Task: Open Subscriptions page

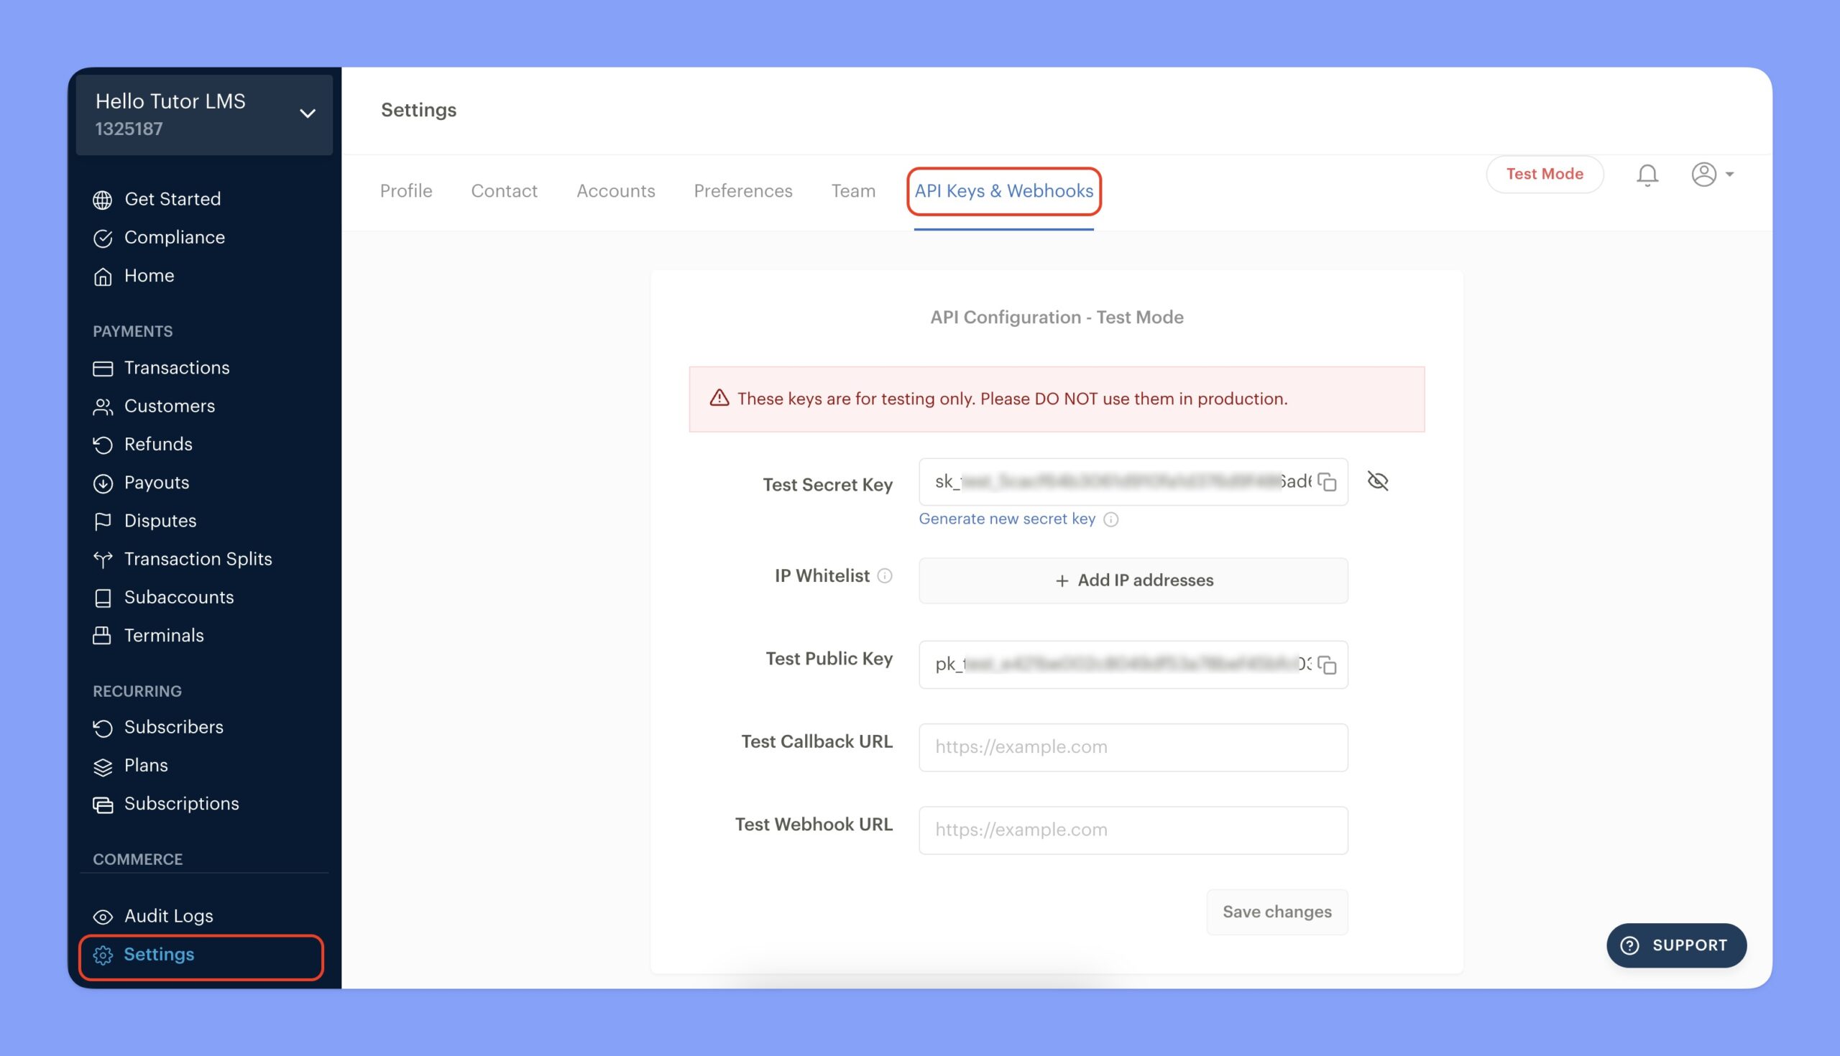Action: point(181,804)
